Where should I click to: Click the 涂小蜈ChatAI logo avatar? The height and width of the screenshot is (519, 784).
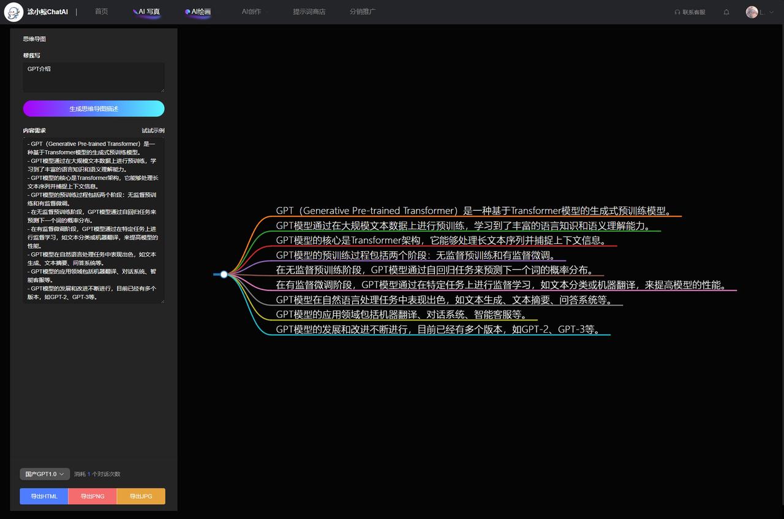[x=13, y=12]
